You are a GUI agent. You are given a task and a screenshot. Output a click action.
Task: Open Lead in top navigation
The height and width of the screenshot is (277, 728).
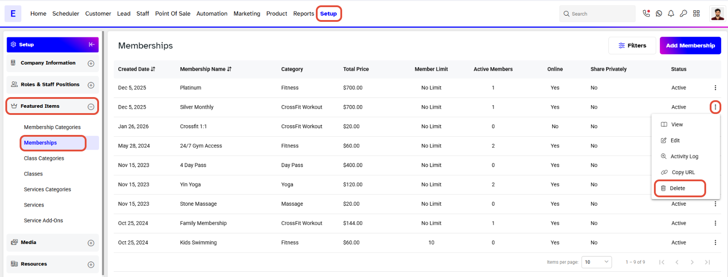[x=124, y=14]
